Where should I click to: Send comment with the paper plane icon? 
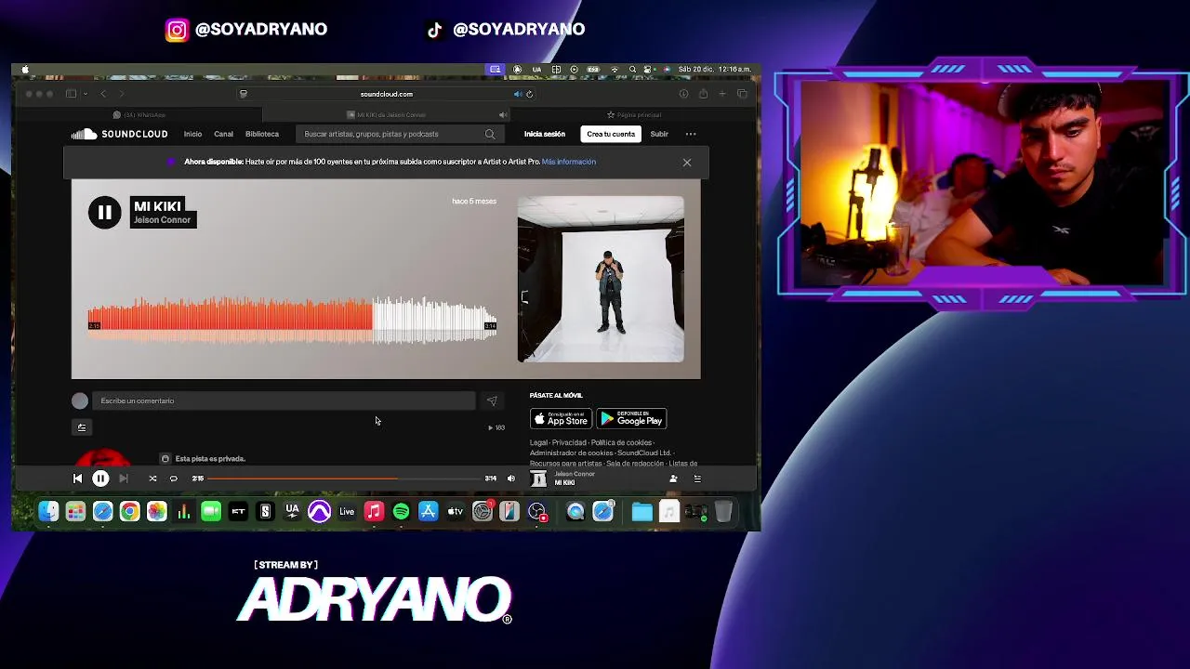pyautogui.click(x=492, y=401)
